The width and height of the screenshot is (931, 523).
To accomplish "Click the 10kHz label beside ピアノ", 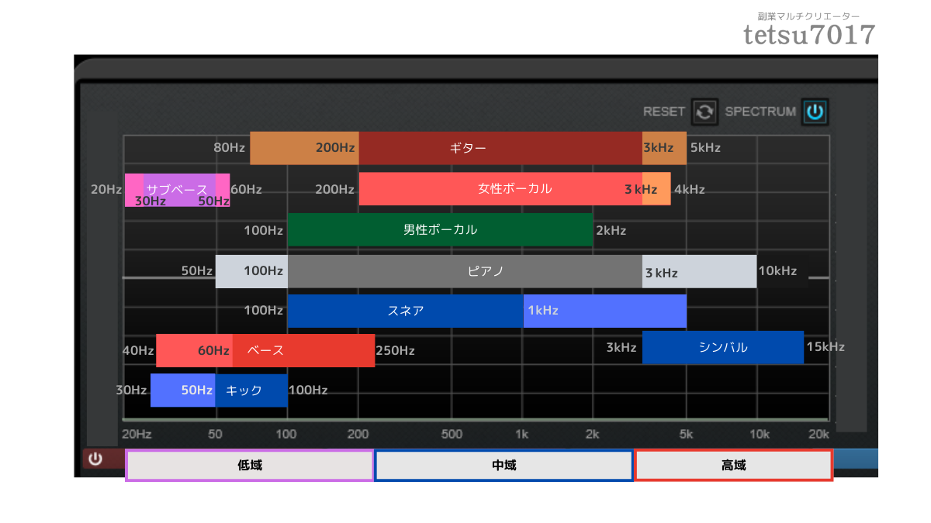I will [778, 271].
